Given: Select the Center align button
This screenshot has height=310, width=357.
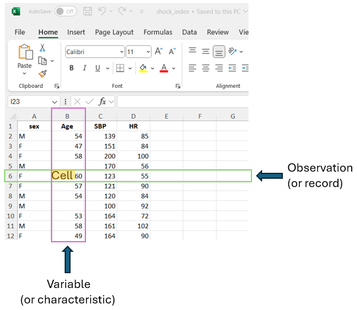Looking at the screenshot, I should 205,68.
